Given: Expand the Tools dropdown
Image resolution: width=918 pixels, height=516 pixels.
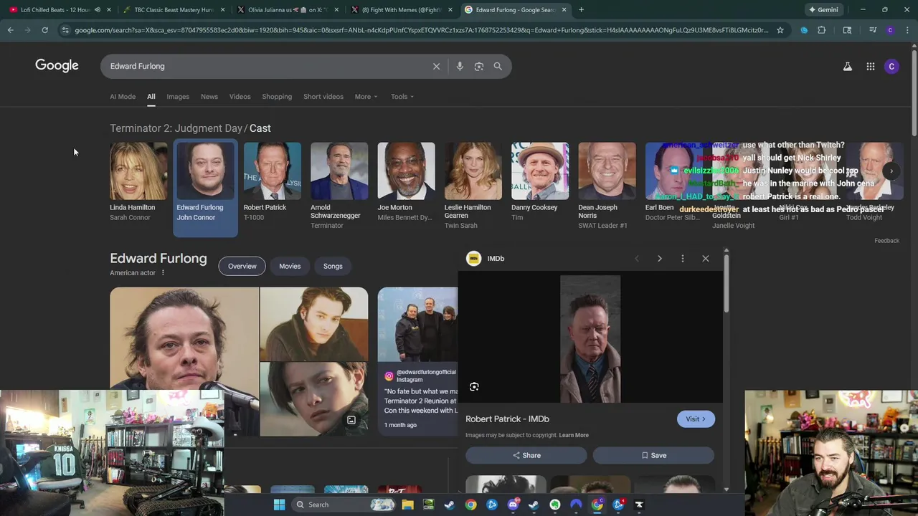Looking at the screenshot, I should point(402,97).
